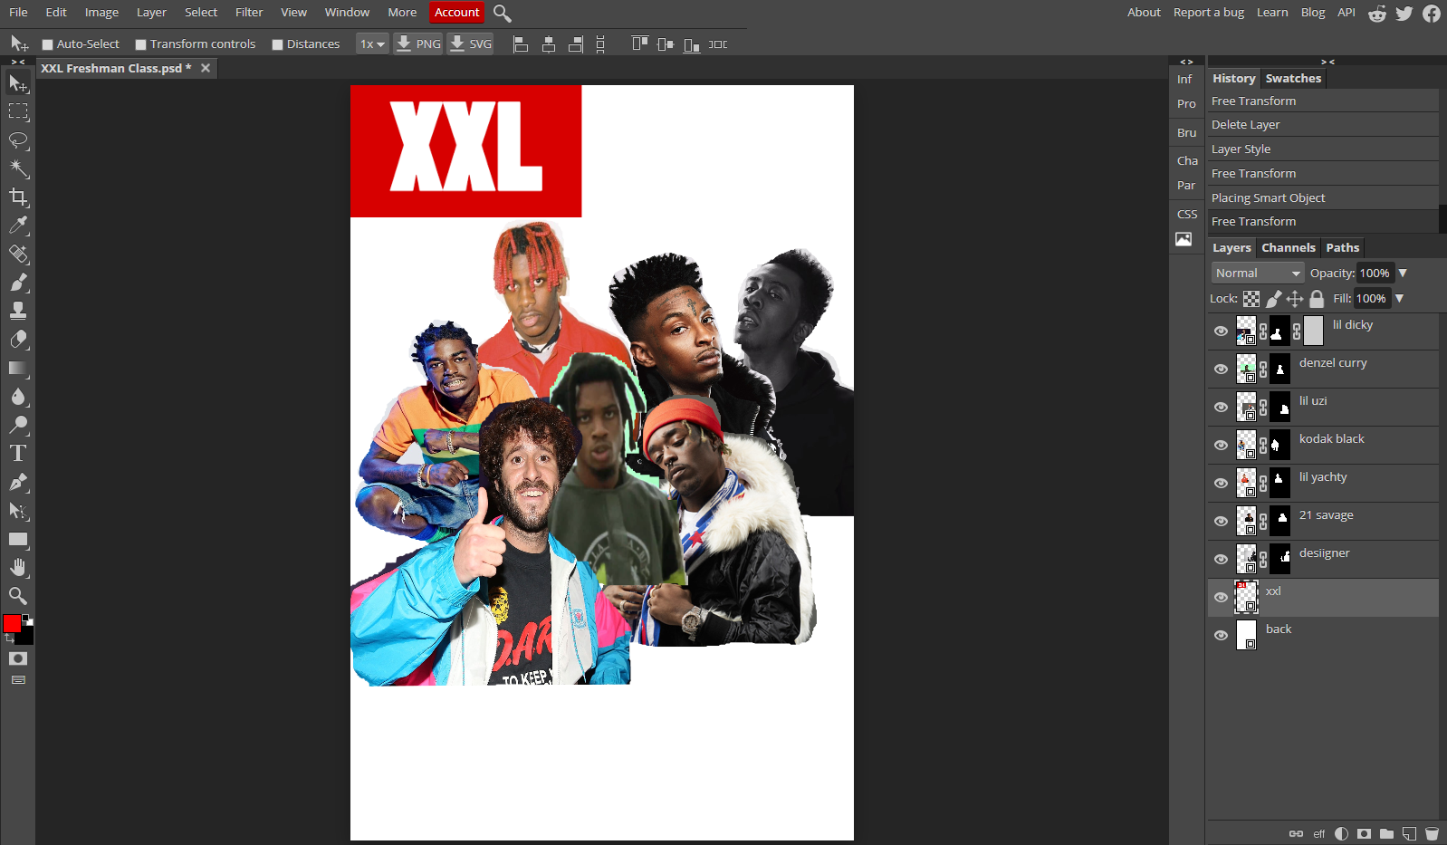1447x845 pixels.
Task: Close the XXL Freshman Class.psd tab
Action: (206, 68)
